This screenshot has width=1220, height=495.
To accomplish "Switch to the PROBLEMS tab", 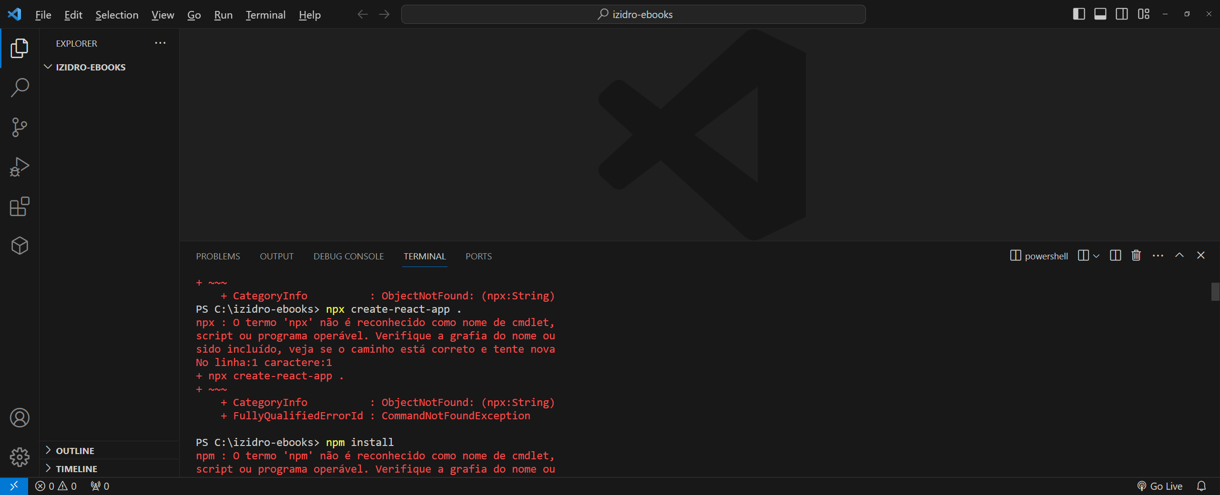I will click(x=218, y=256).
